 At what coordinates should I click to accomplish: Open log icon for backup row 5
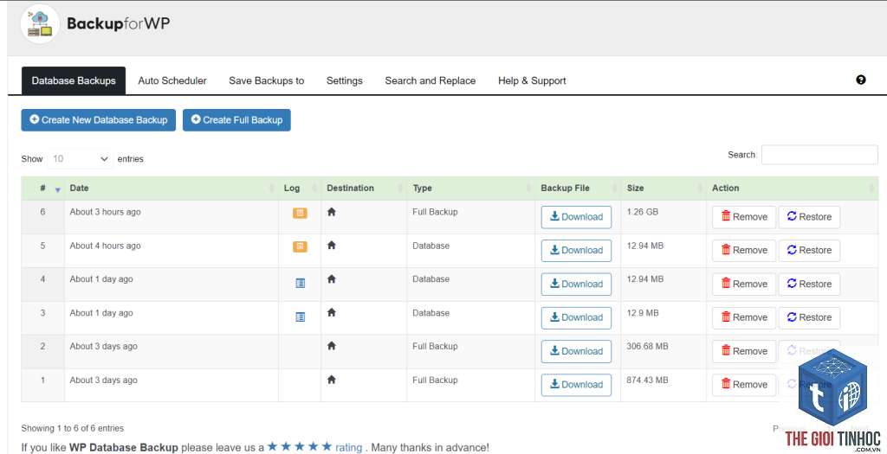click(300, 246)
